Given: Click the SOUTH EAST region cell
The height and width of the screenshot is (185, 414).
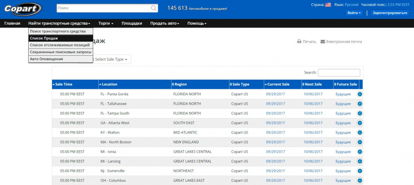Looking at the screenshot, I should [184, 123].
